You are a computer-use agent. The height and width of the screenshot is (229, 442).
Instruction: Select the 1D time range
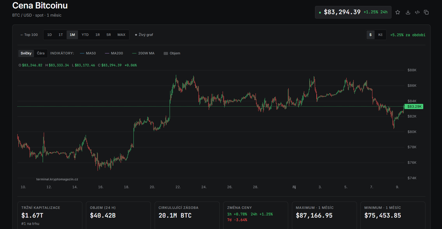tap(49, 35)
